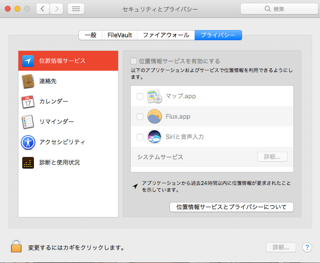This screenshot has height=263, width=320.
Task: Click the bottom 詳細... button near help
Action: (281, 248)
